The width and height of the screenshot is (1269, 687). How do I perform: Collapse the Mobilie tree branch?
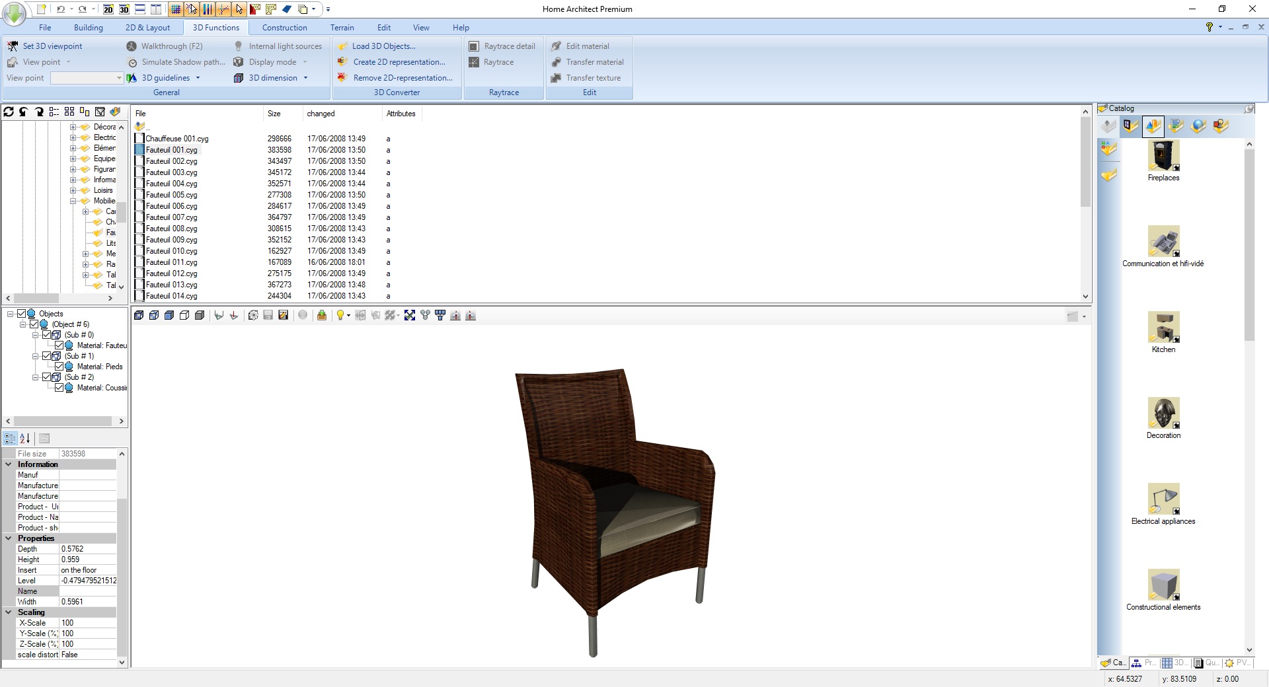click(x=73, y=201)
